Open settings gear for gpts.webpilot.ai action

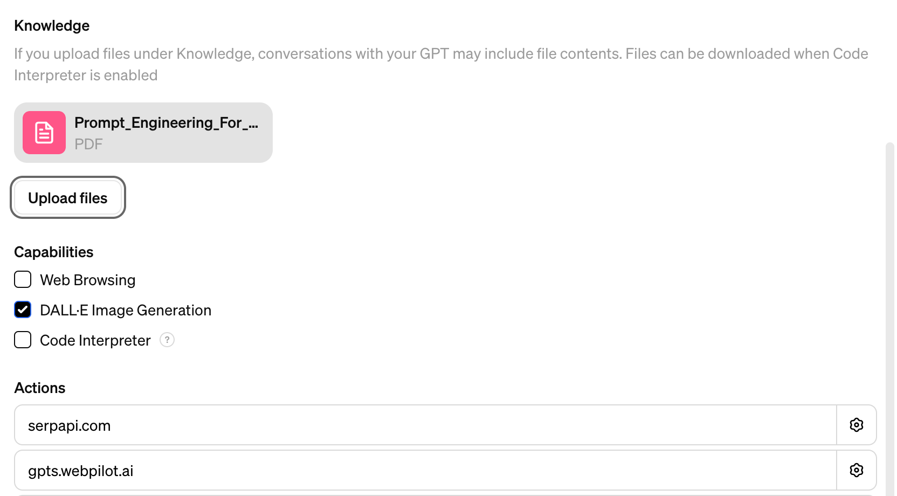coord(857,470)
